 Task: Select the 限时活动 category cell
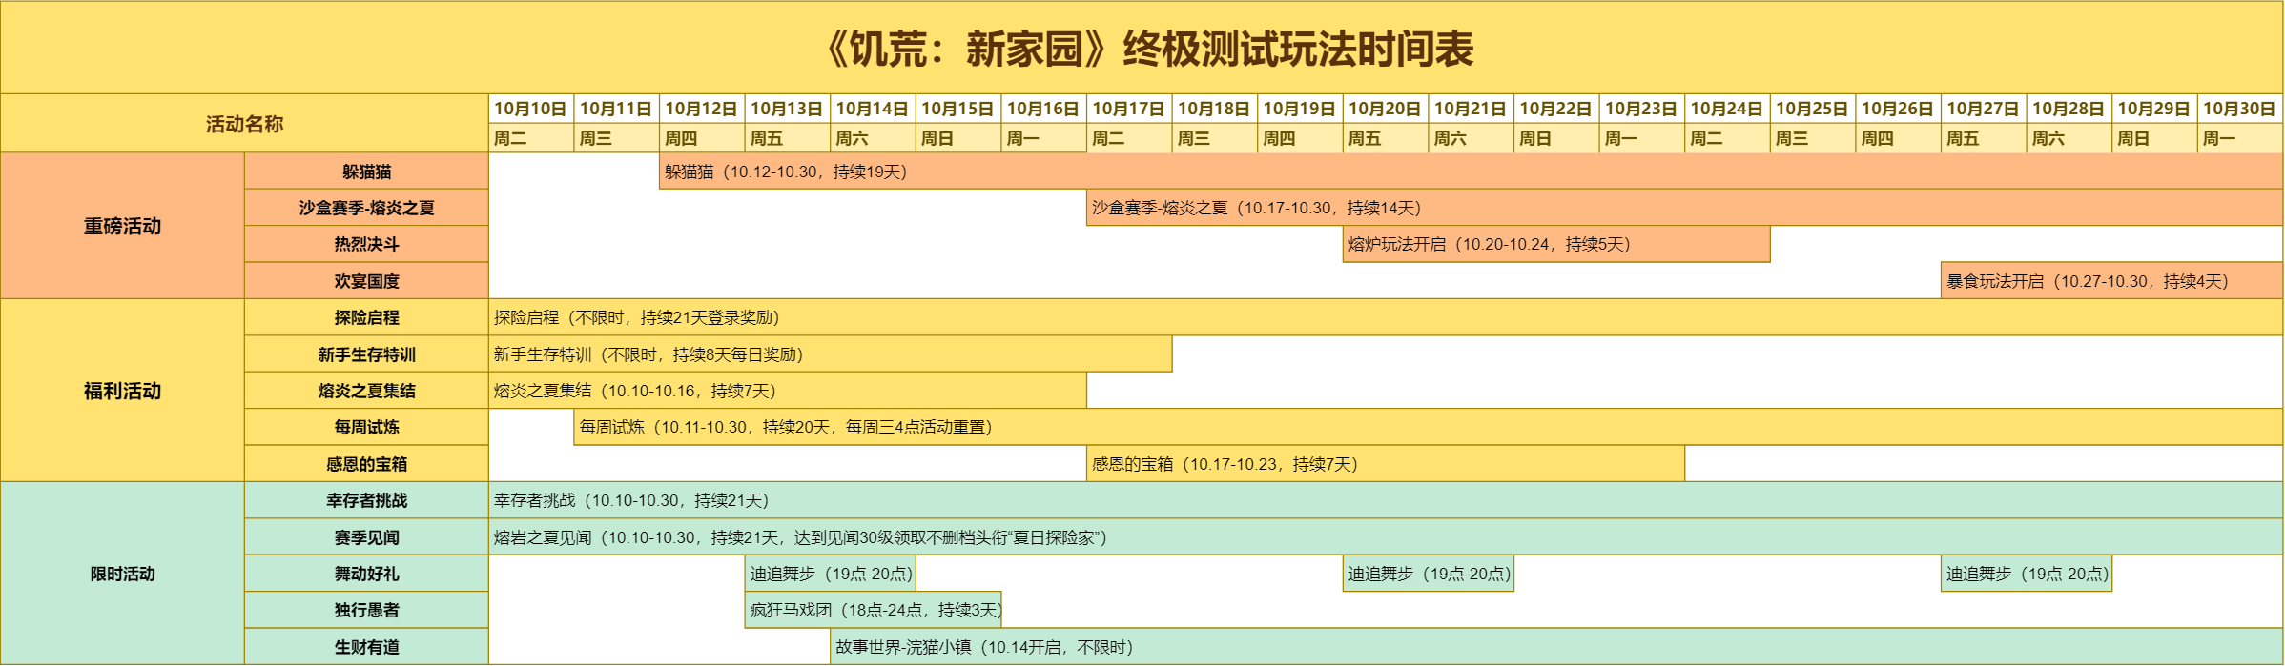(122, 574)
